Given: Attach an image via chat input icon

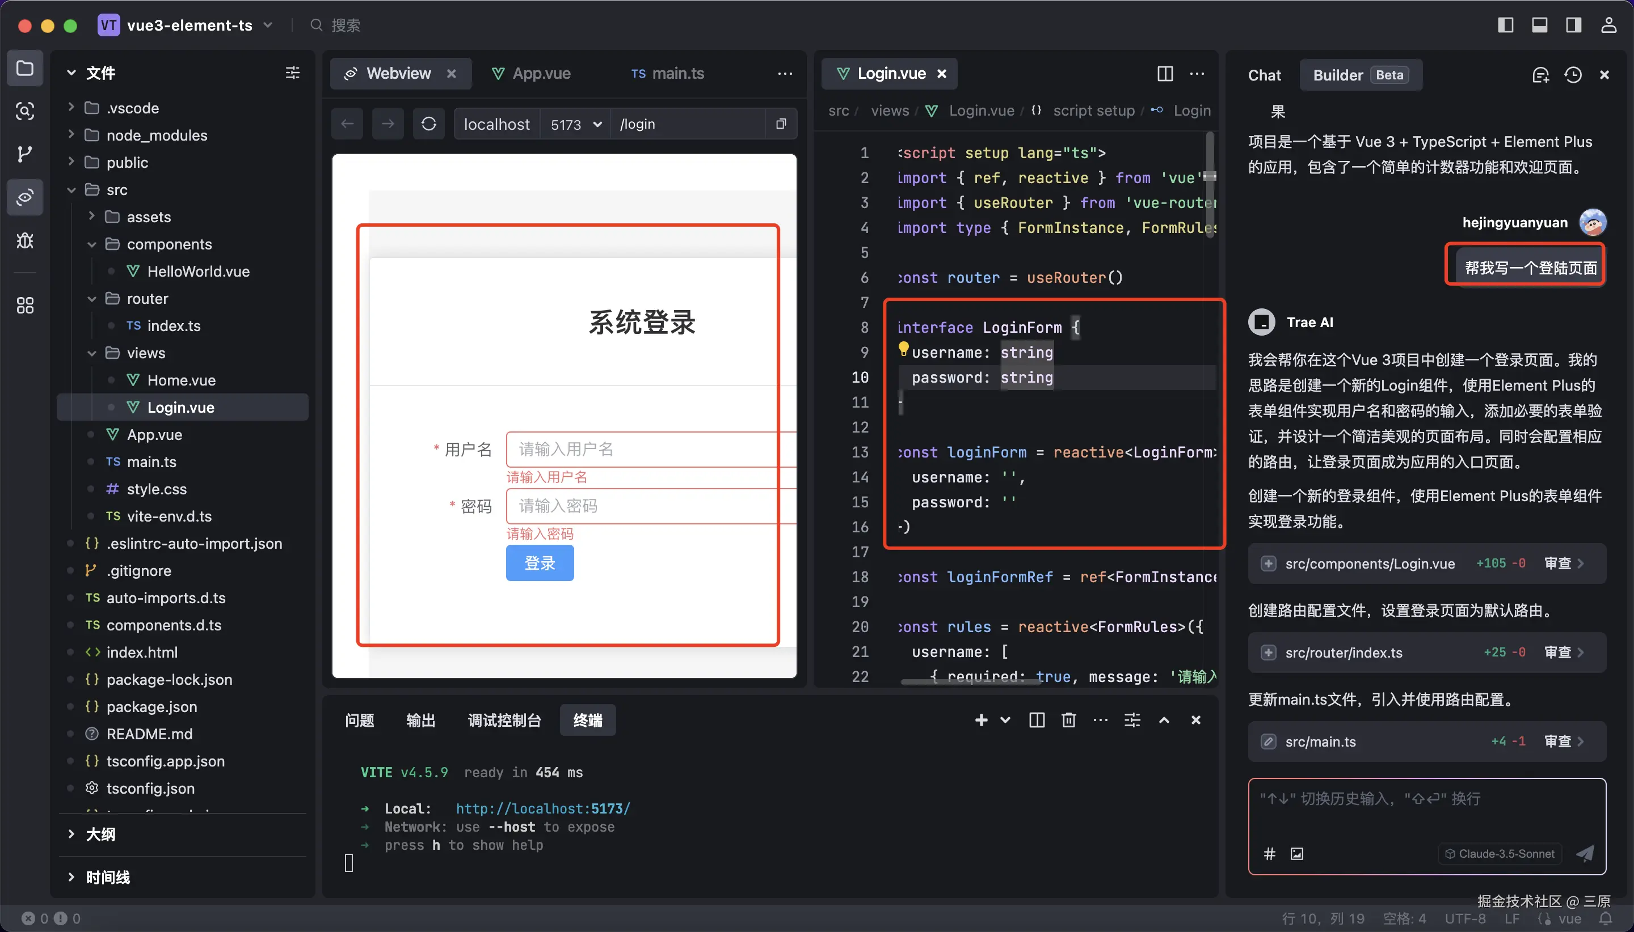Looking at the screenshot, I should click(x=1297, y=853).
